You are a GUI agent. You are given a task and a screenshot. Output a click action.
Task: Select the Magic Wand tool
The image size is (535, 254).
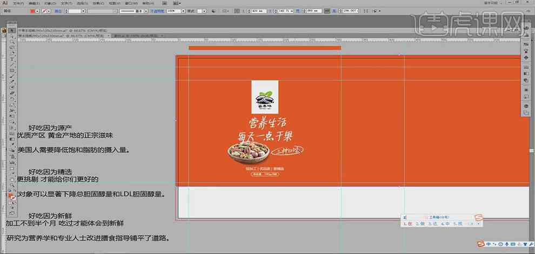[11, 42]
